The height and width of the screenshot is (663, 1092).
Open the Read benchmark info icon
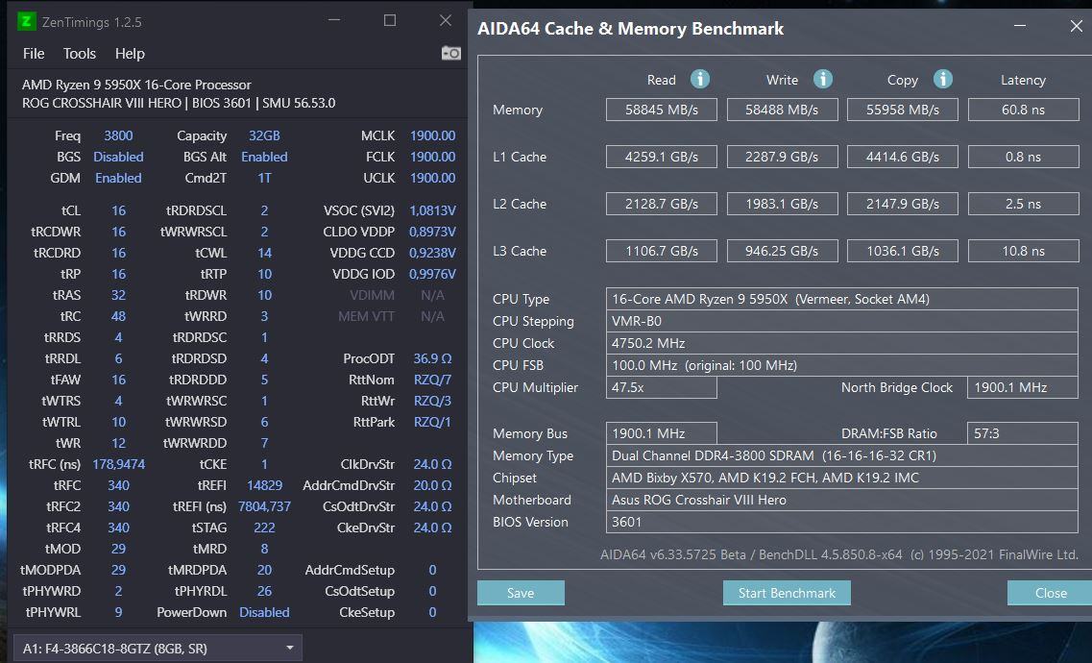point(701,79)
